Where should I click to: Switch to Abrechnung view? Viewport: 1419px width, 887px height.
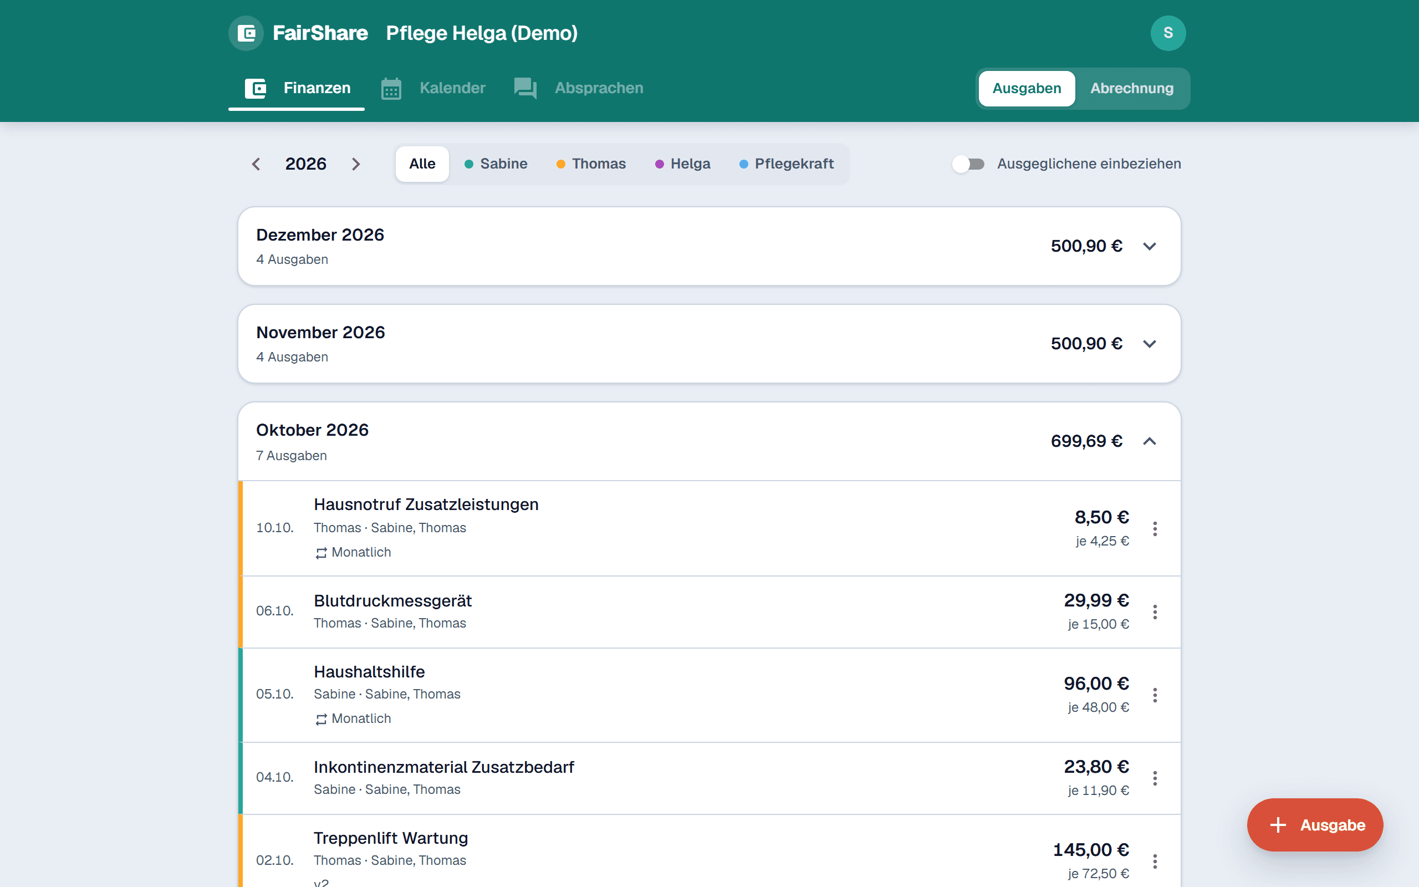point(1132,89)
